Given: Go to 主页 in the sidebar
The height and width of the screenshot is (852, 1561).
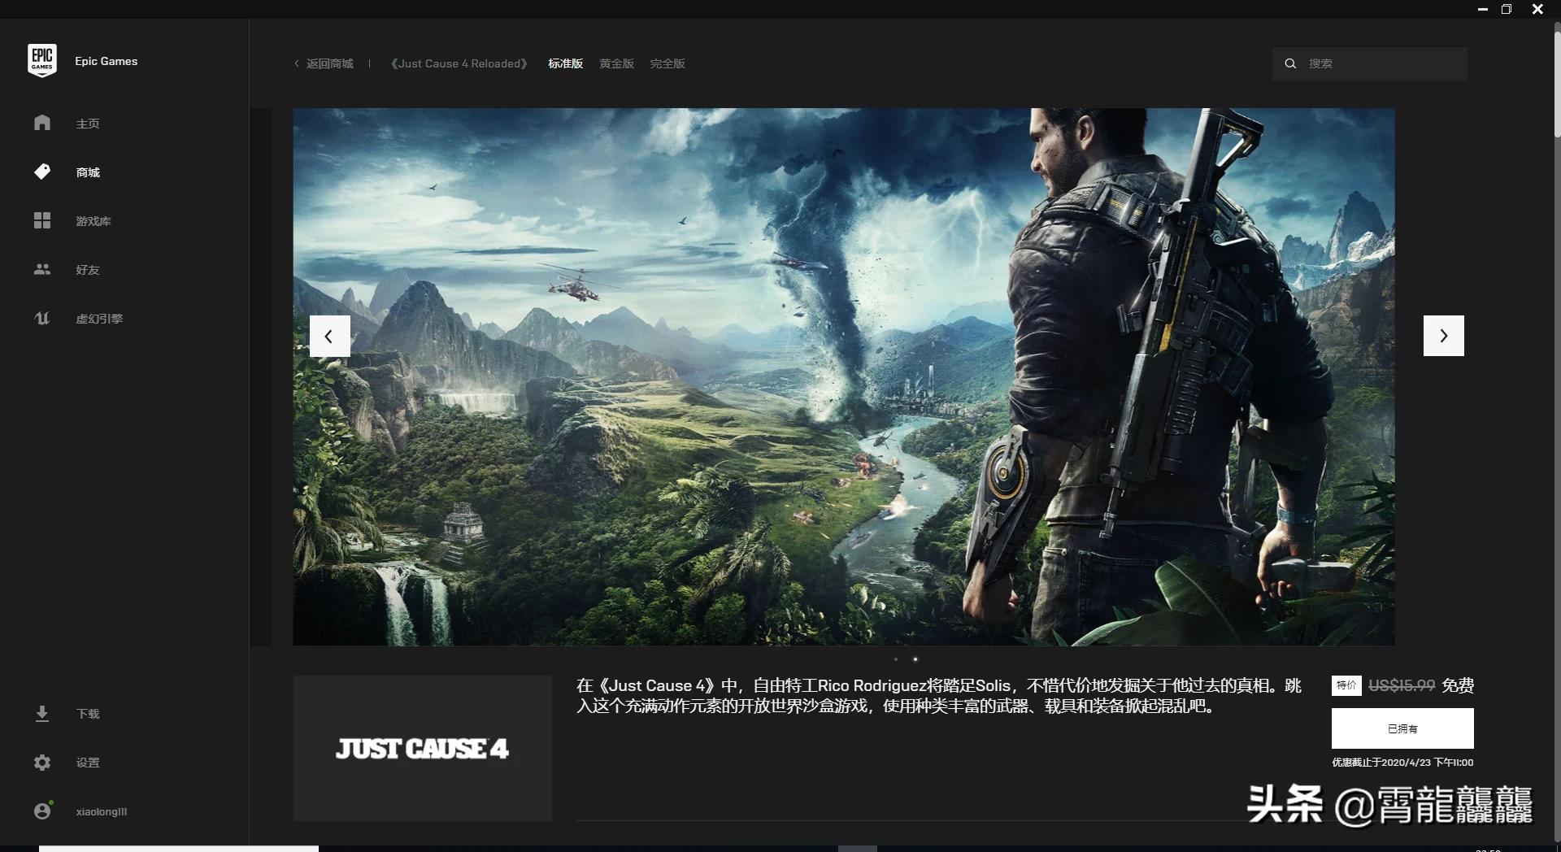Looking at the screenshot, I should click(x=88, y=124).
